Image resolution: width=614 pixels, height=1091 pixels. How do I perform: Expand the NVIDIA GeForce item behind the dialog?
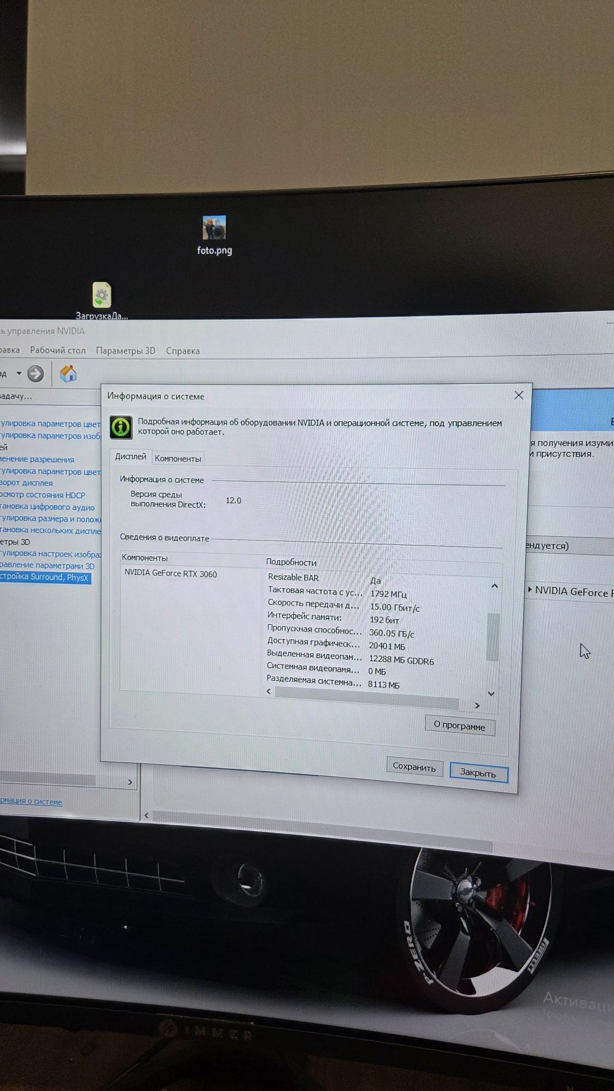(530, 590)
